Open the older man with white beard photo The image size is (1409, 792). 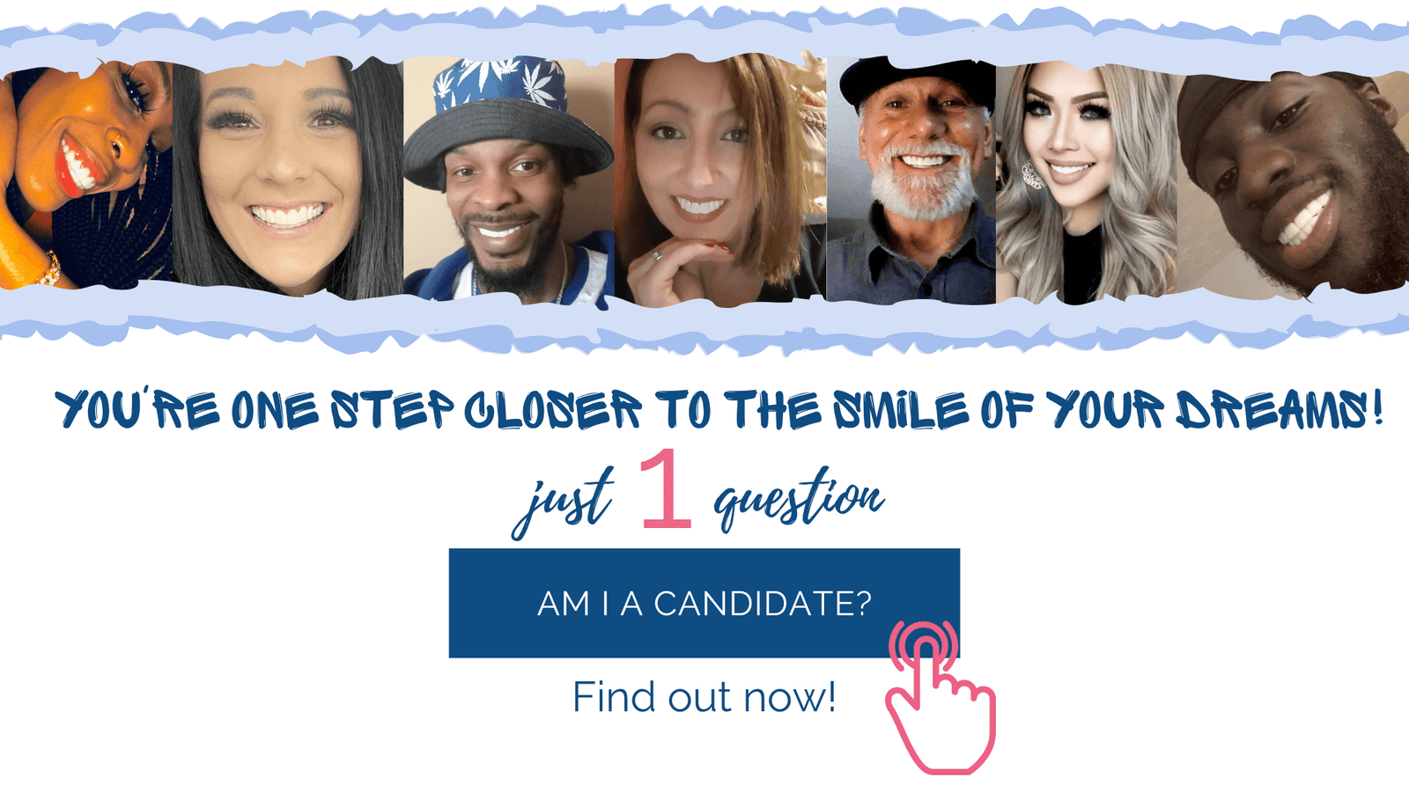tap(911, 180)
